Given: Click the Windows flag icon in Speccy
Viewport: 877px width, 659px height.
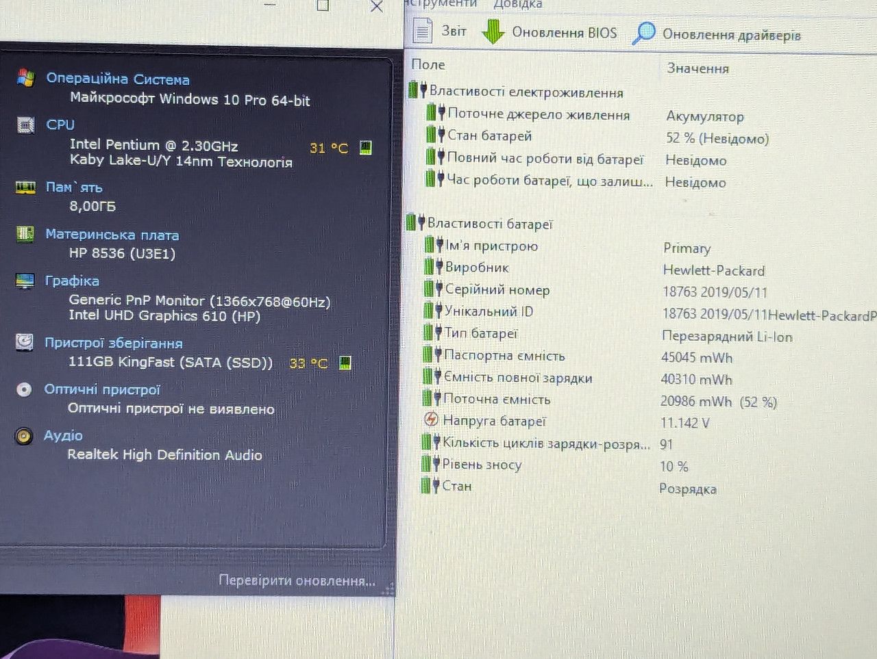Looking at the screenshot, I should [26, 77].
